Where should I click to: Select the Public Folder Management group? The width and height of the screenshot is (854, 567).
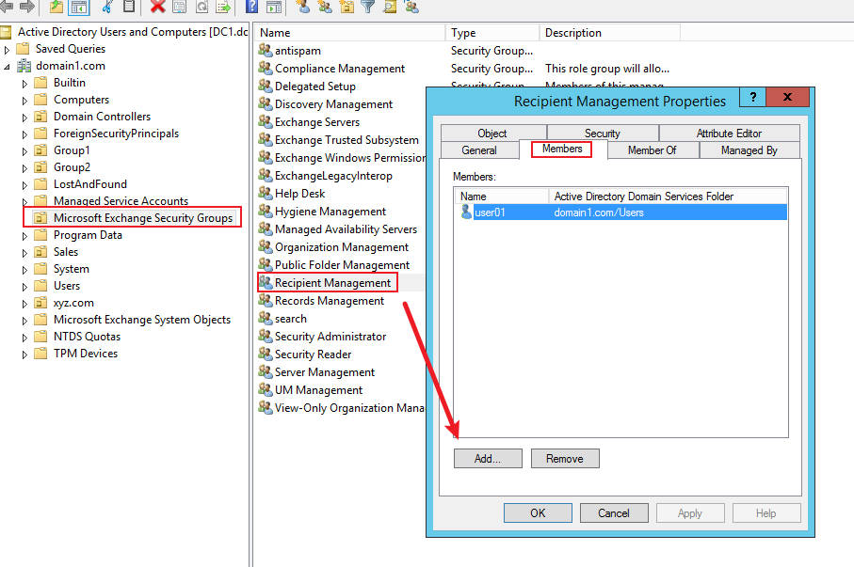pos(342,264)
